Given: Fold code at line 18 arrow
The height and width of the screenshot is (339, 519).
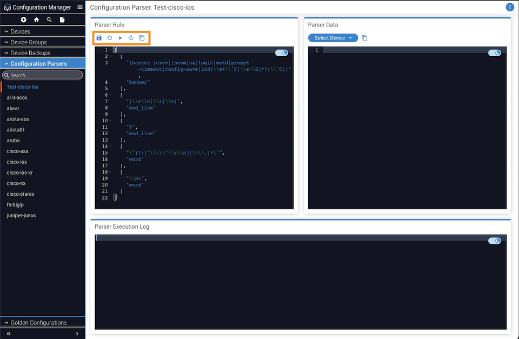Looking at the screenshot, I should (110, 172).
